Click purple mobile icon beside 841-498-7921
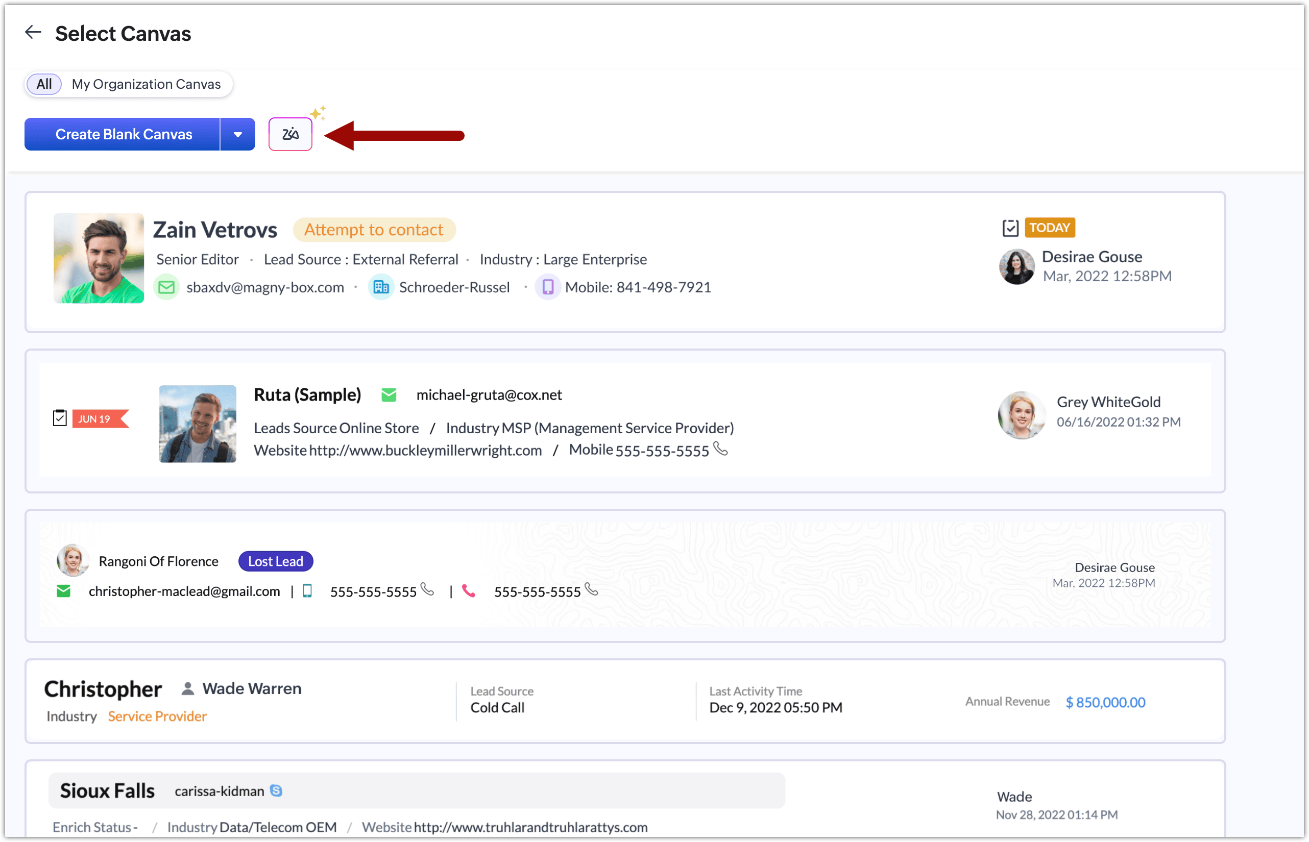The image size is (1309, 842). (x=548, y=287)
